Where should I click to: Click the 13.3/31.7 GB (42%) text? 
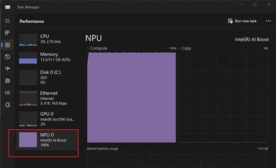point(55,60)
